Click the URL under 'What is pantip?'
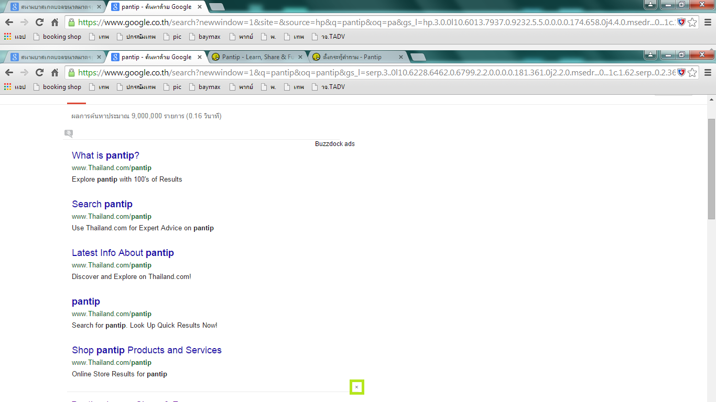 (112, 168)
